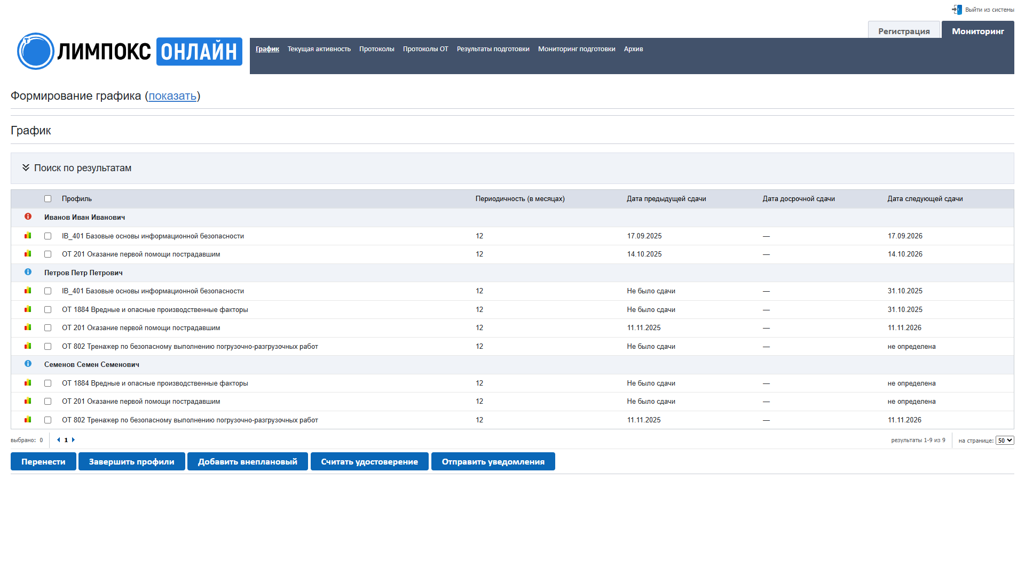
Task: Check Иванов's ОТ 201 Оказание первой помощи row
Action: point(48,254)
